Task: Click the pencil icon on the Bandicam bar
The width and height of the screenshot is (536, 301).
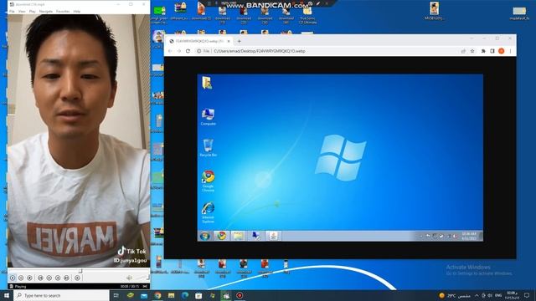Action: [x=318, y=3]
